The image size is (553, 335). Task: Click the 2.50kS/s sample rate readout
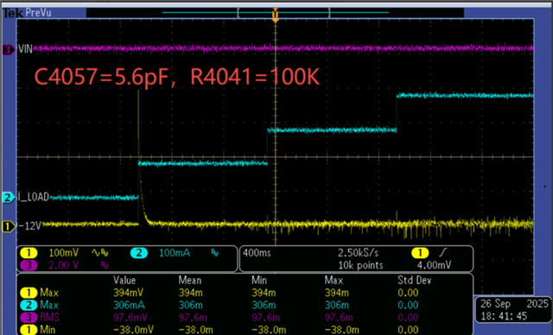359,253
